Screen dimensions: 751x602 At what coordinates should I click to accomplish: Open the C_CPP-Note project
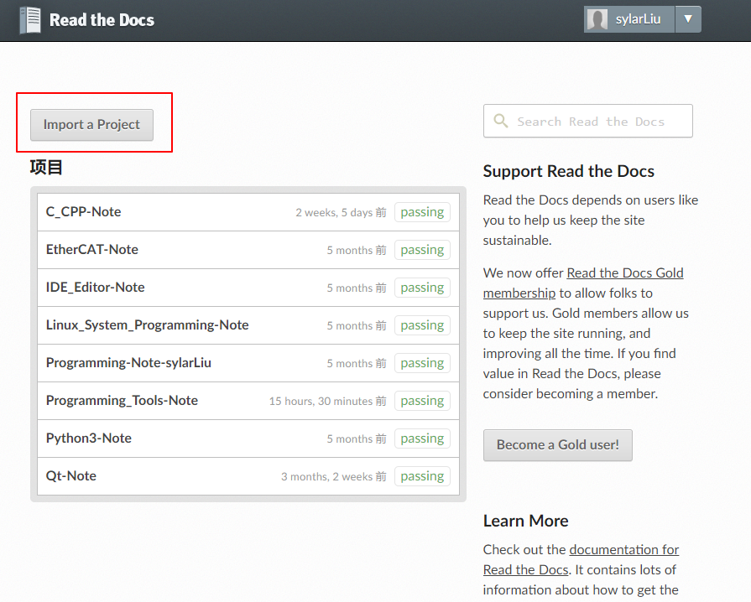pos(83,211)
